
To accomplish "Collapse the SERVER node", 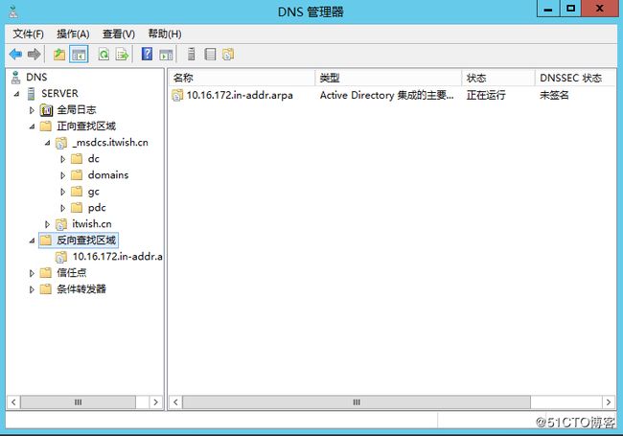I will pos(16,94).
